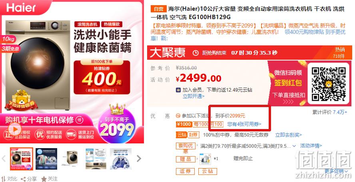Screen dimensions: 355x182
Task: Show previous thumbnails with left arrow
Action: click(4, 159)
